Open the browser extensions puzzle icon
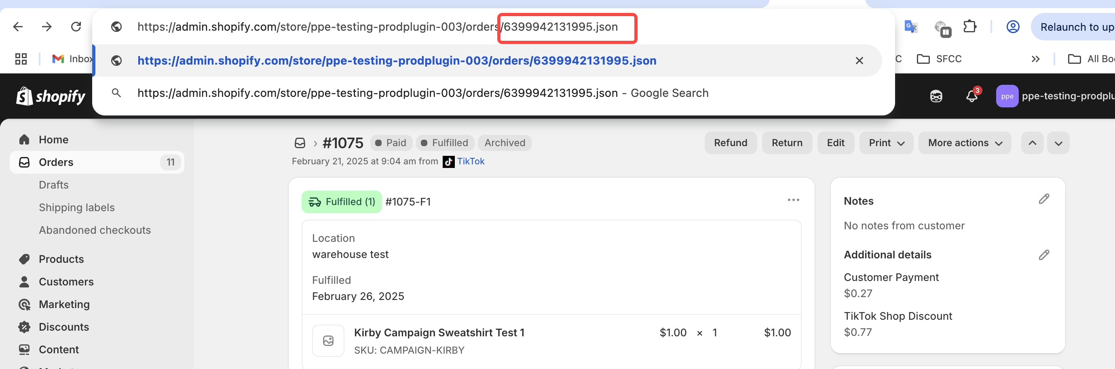The height and width of the screenshot is (369, 1115). tap(969, 27)
